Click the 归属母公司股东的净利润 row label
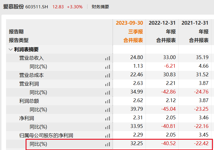This screenshot has width=214, height=150. (46, 135)
